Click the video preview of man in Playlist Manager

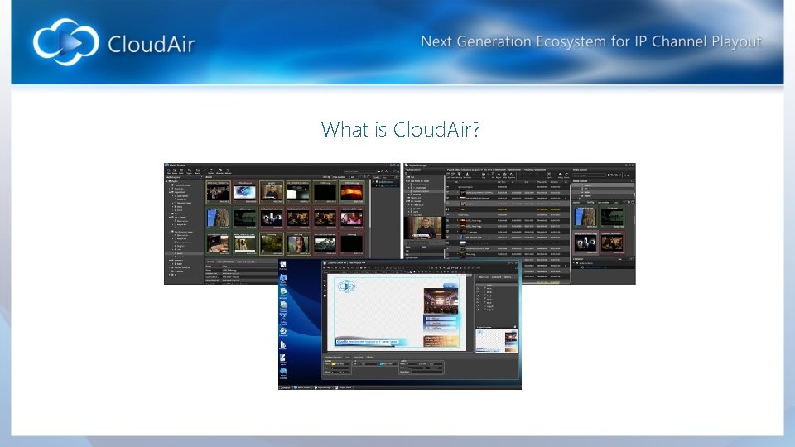coord(424,228)
